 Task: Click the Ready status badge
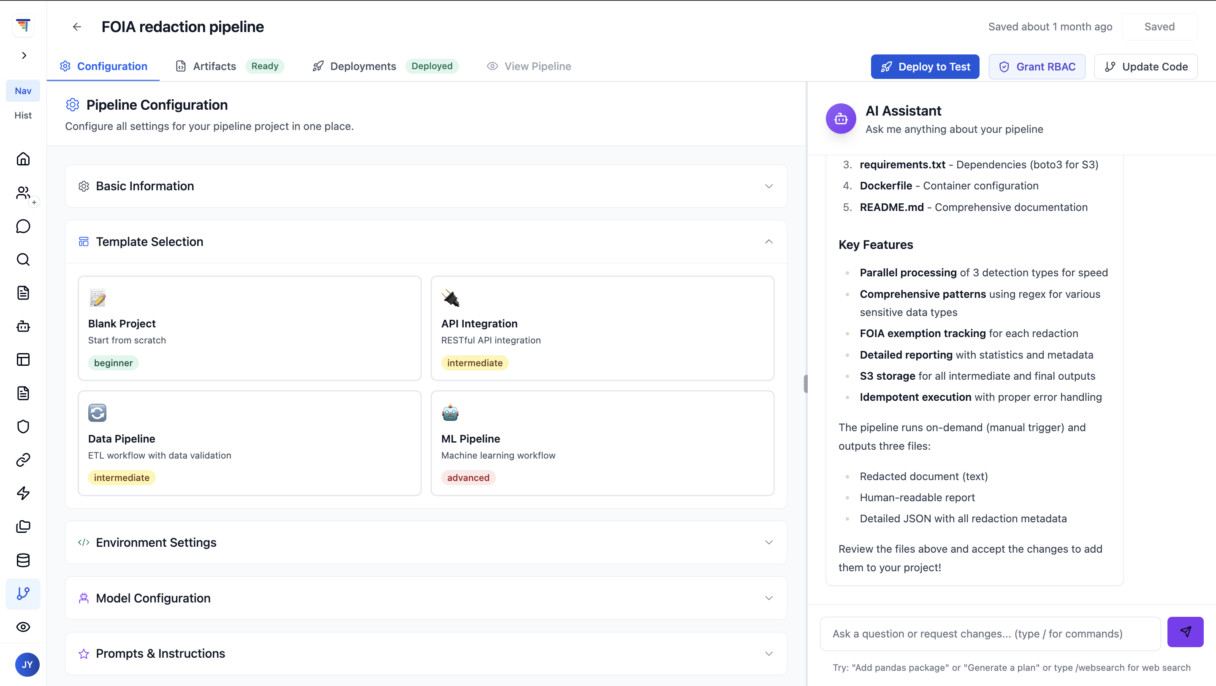(265, 66)
